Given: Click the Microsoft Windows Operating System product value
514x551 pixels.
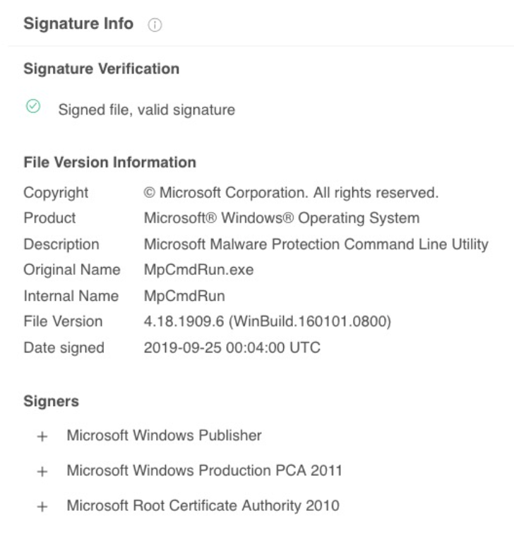Looking at the screenshot, I should click(x=282, y=218).
